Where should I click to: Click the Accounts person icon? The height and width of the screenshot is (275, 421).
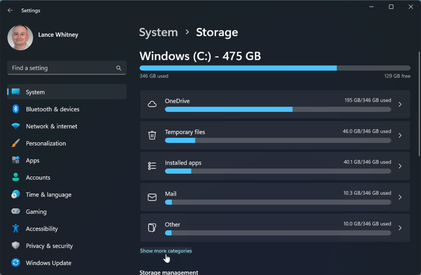coord(16,177)
